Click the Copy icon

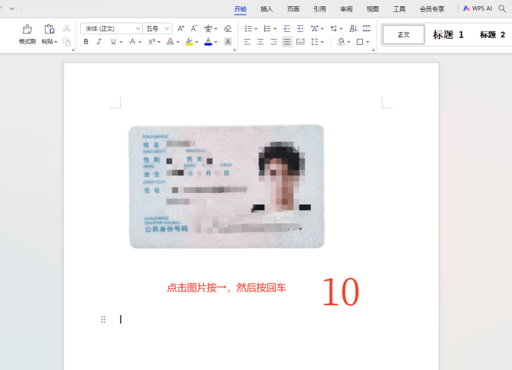66,42
